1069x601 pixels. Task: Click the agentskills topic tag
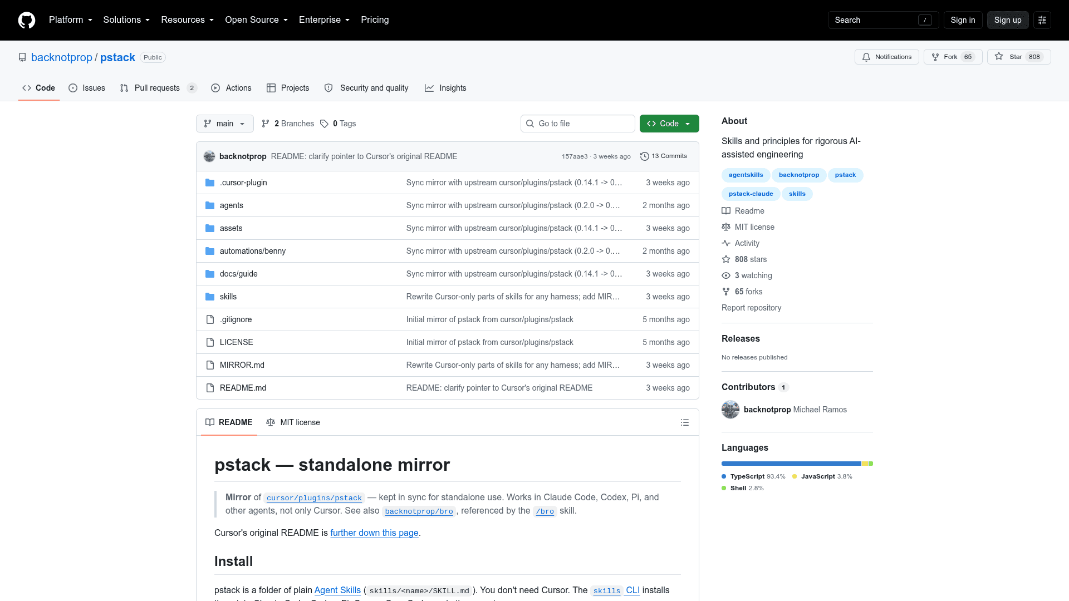tap(746, 175)
